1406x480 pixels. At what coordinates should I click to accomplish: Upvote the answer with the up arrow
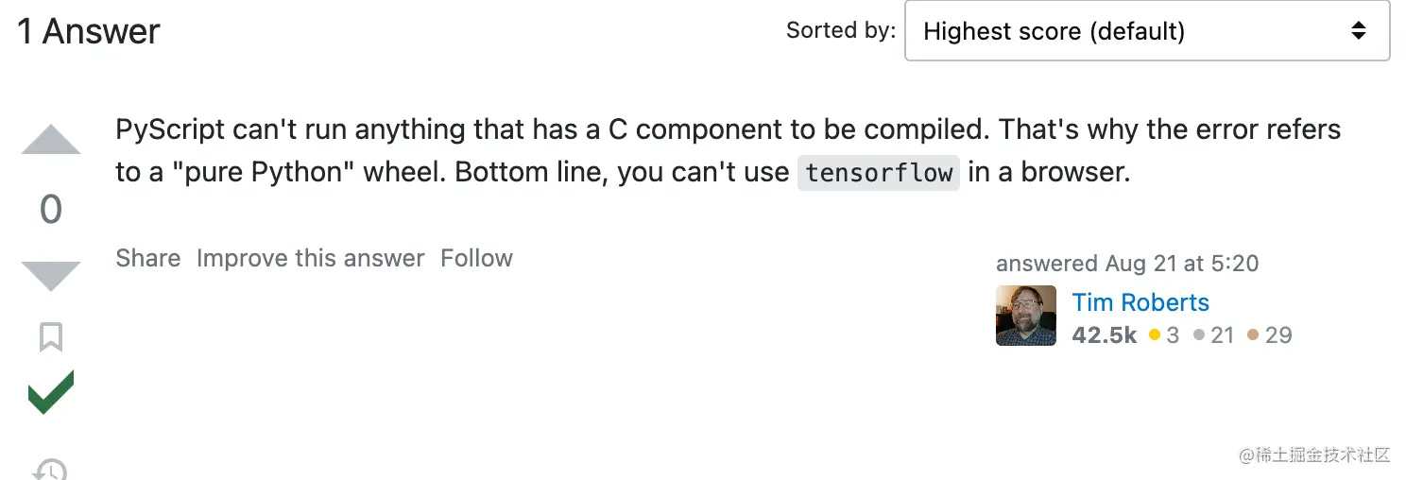point(51,139)
